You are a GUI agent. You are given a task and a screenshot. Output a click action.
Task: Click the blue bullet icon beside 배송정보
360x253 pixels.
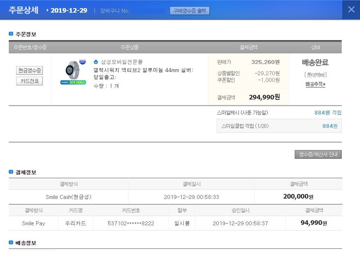tap(11, 242)
